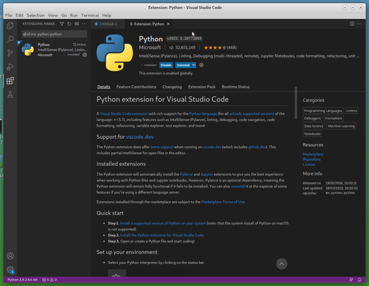Click the version label v2022.3.10771003

[x=184, y=38]
